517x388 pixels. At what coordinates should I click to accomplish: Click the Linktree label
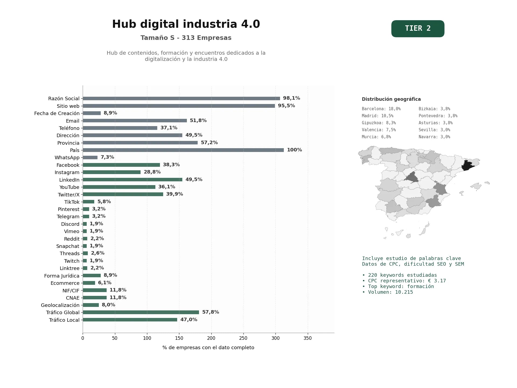(x=70, y=268)
